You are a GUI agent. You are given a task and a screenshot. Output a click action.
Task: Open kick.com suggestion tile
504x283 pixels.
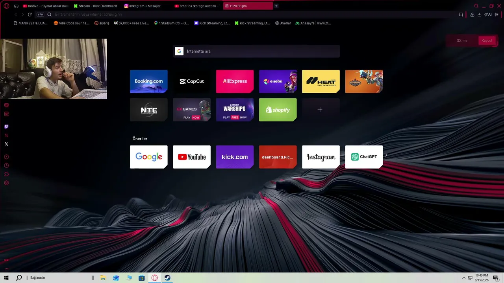pos(235,157)
